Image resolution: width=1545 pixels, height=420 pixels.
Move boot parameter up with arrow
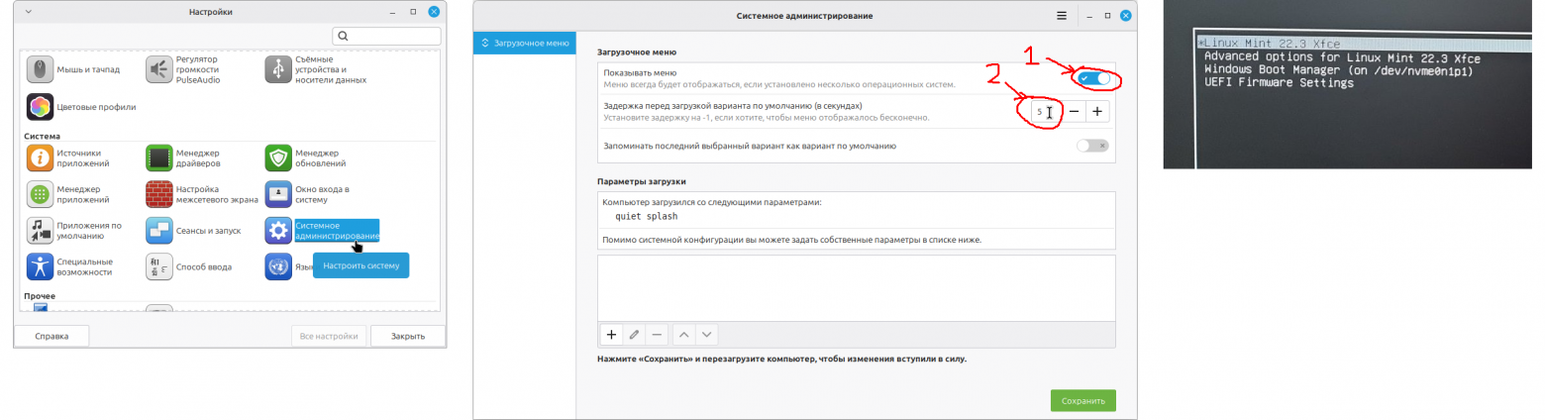click(684, 335)
